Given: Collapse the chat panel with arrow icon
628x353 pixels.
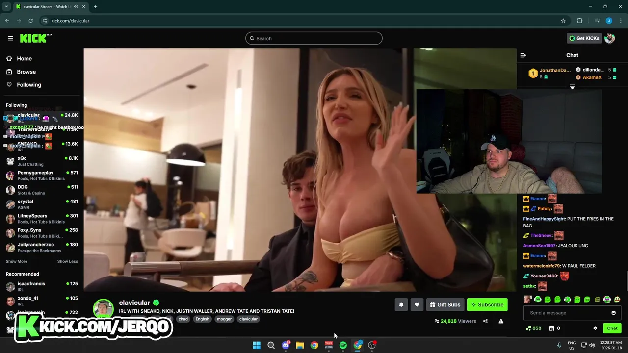Looking at the screenshot, I should [523, 55].
